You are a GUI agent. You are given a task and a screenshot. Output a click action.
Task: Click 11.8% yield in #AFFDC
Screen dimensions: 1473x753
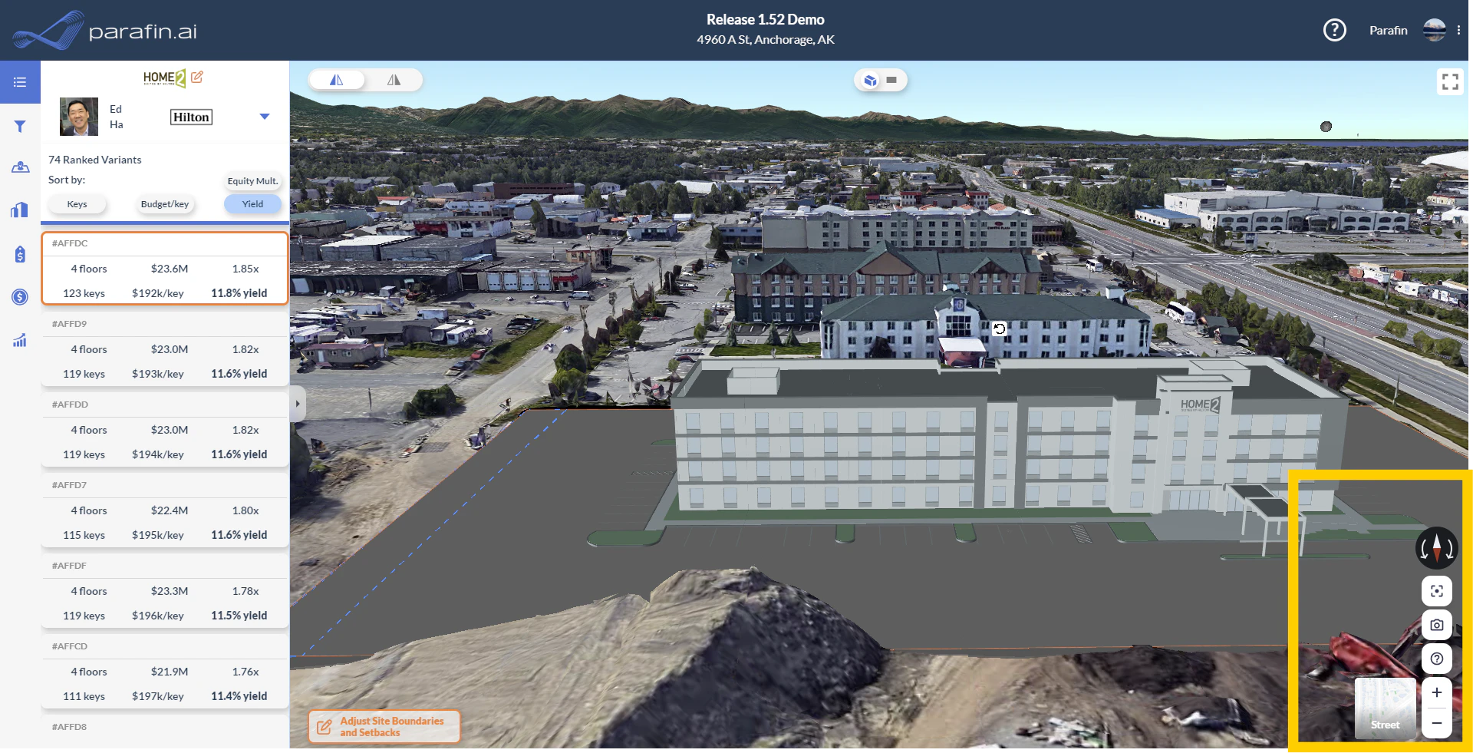[x=239, y=293]
